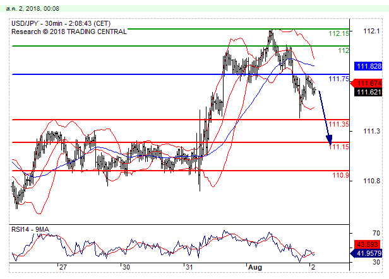Click the RSI14 - 9MA indicator label
Image resolution: width=389 pixels, height=279 pixels.
point(30,229)
